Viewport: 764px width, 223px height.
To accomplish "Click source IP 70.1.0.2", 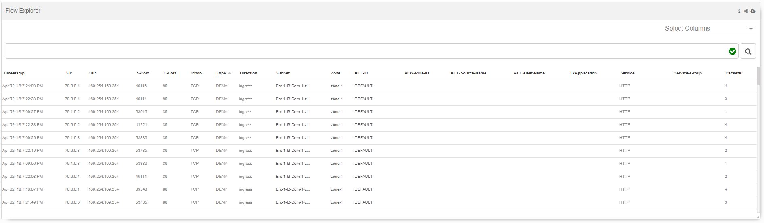I will tap(72, 112).
